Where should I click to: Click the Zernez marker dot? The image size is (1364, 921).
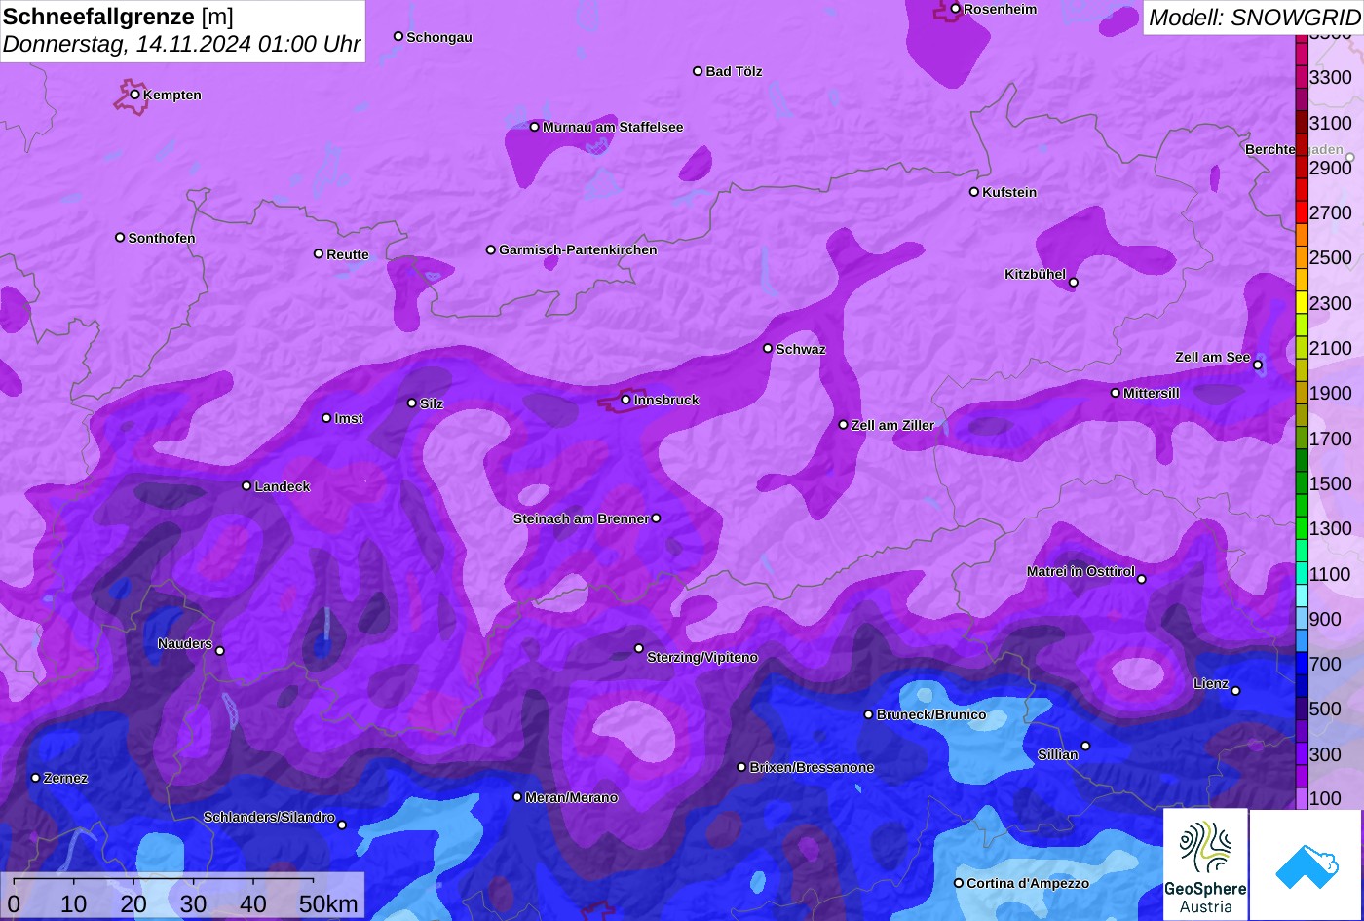pyautogui.click(x=36, y=778)
